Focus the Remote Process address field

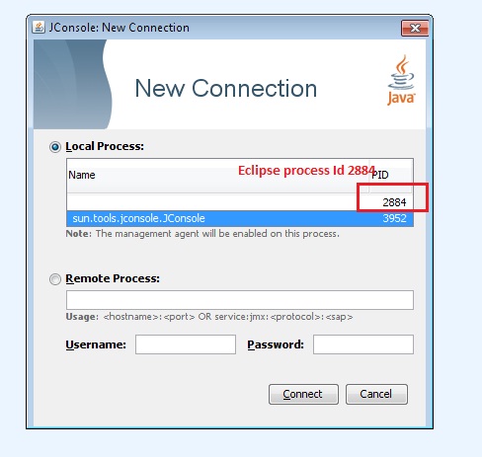[x=240, y=300]
